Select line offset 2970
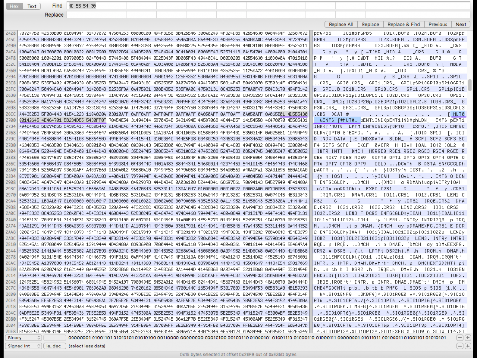The image size is (477, 358). 10,195
